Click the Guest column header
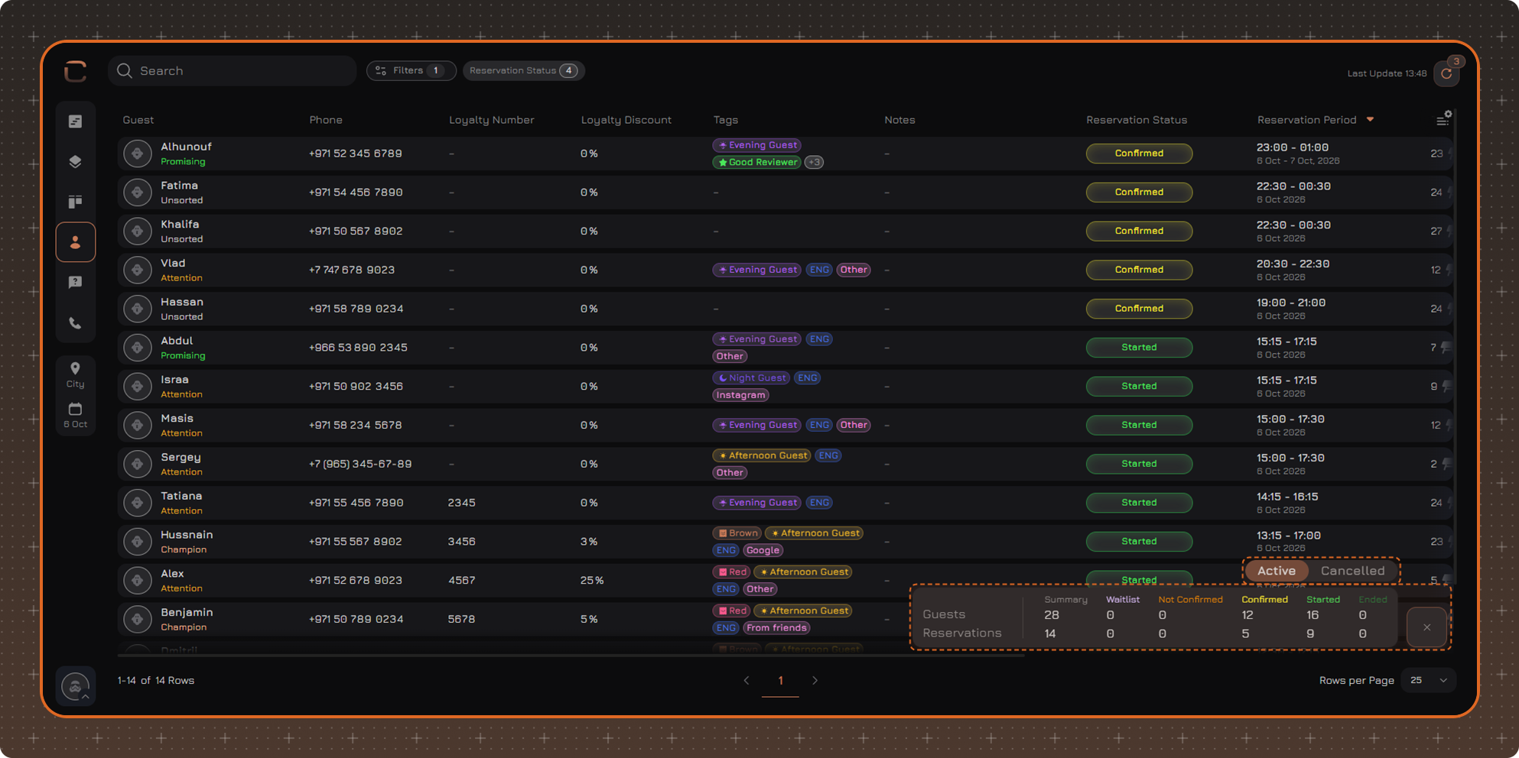This screenshot has height=758, width=1519. [x=138, y=120]
